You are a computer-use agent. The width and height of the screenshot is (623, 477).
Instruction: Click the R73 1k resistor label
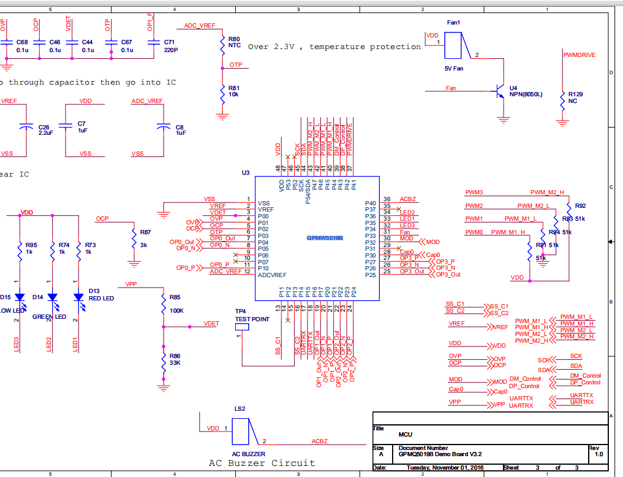coord(90,248)
